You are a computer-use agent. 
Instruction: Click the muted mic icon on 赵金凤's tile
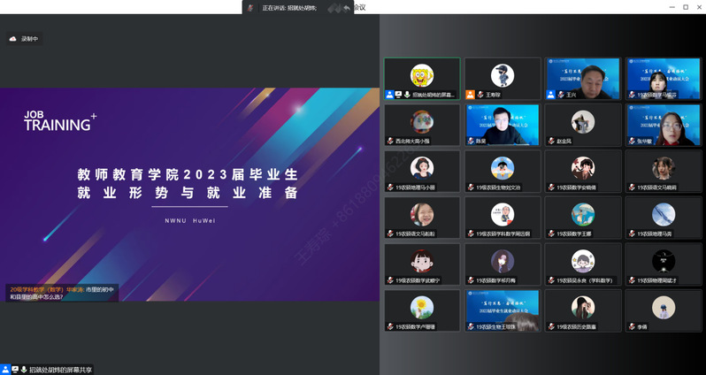tap(549, 141)
